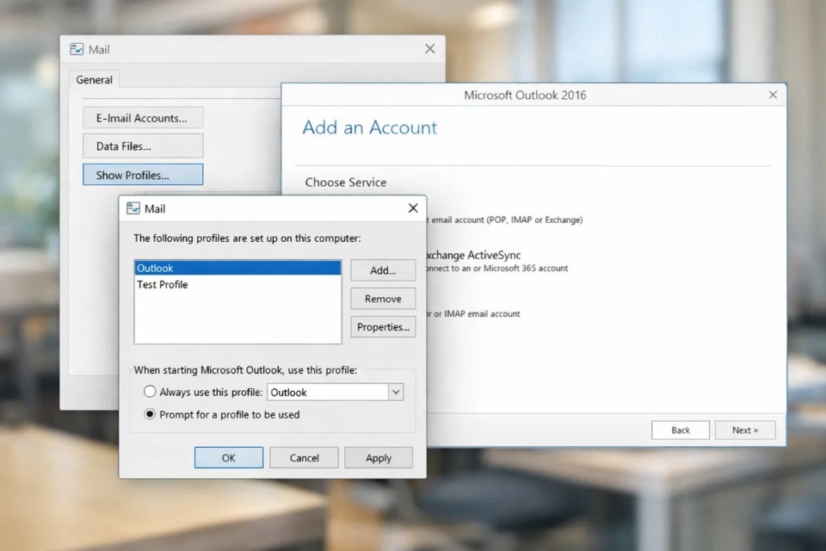Click the Mail icon on the General settings window
The image size is (826, 551).
[77, 49]
